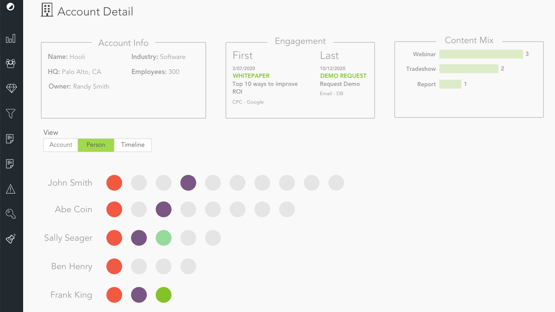Click the warning triangle icon
This screenshot has height=312, width=555.
pyautogui.click(x=12, y=189)
